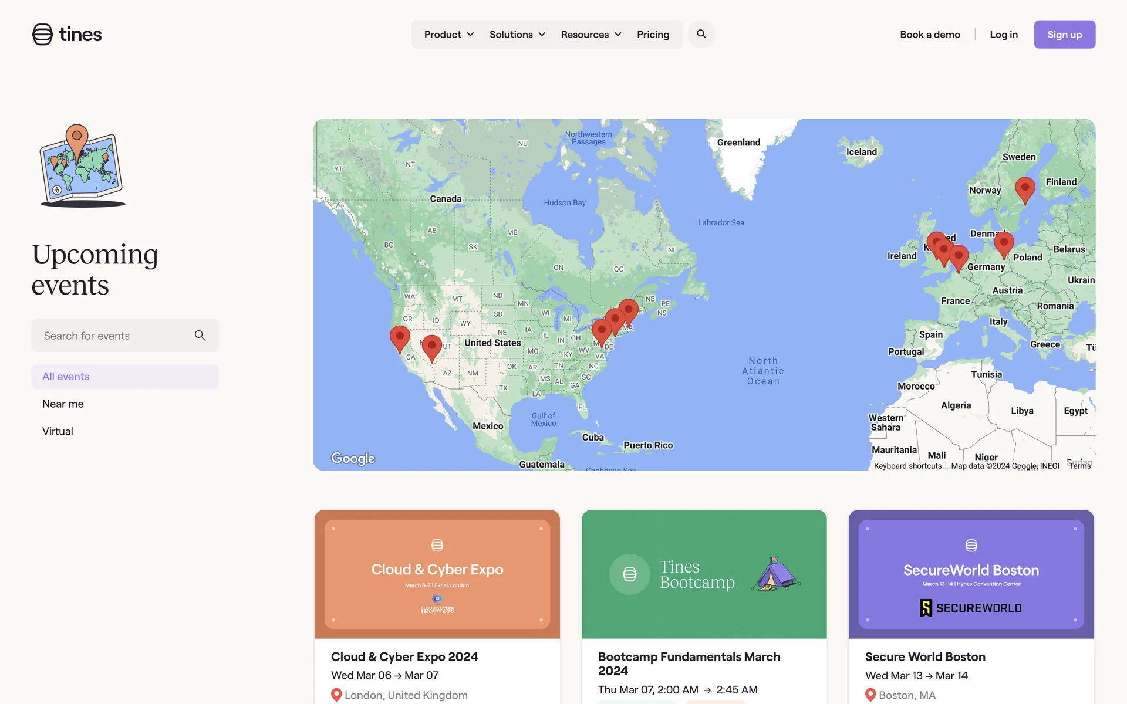
Task: Focus the Search for events field
Action: tap(112, 336)
